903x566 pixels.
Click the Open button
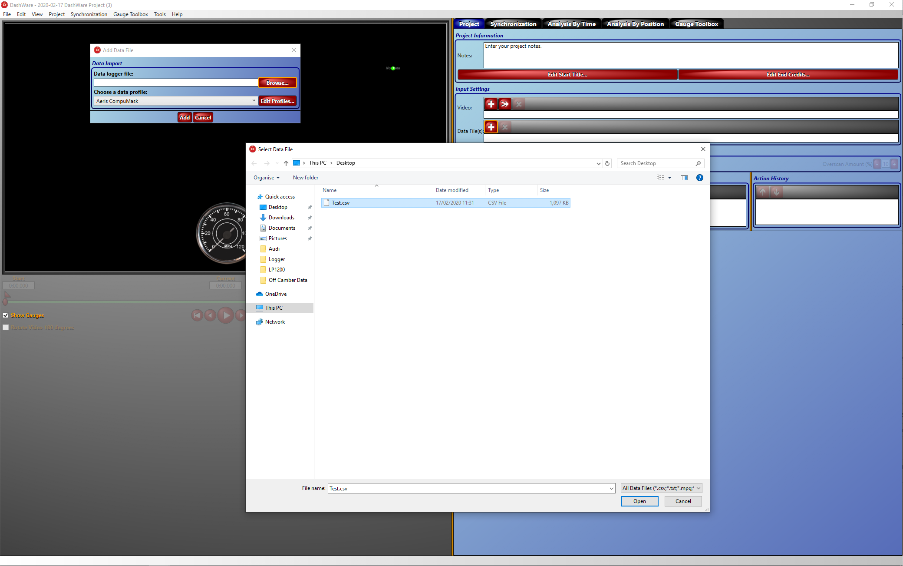coord(639,501)
